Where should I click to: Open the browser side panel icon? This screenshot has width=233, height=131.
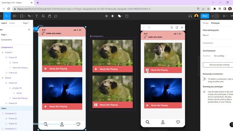[x=225, y=9]
